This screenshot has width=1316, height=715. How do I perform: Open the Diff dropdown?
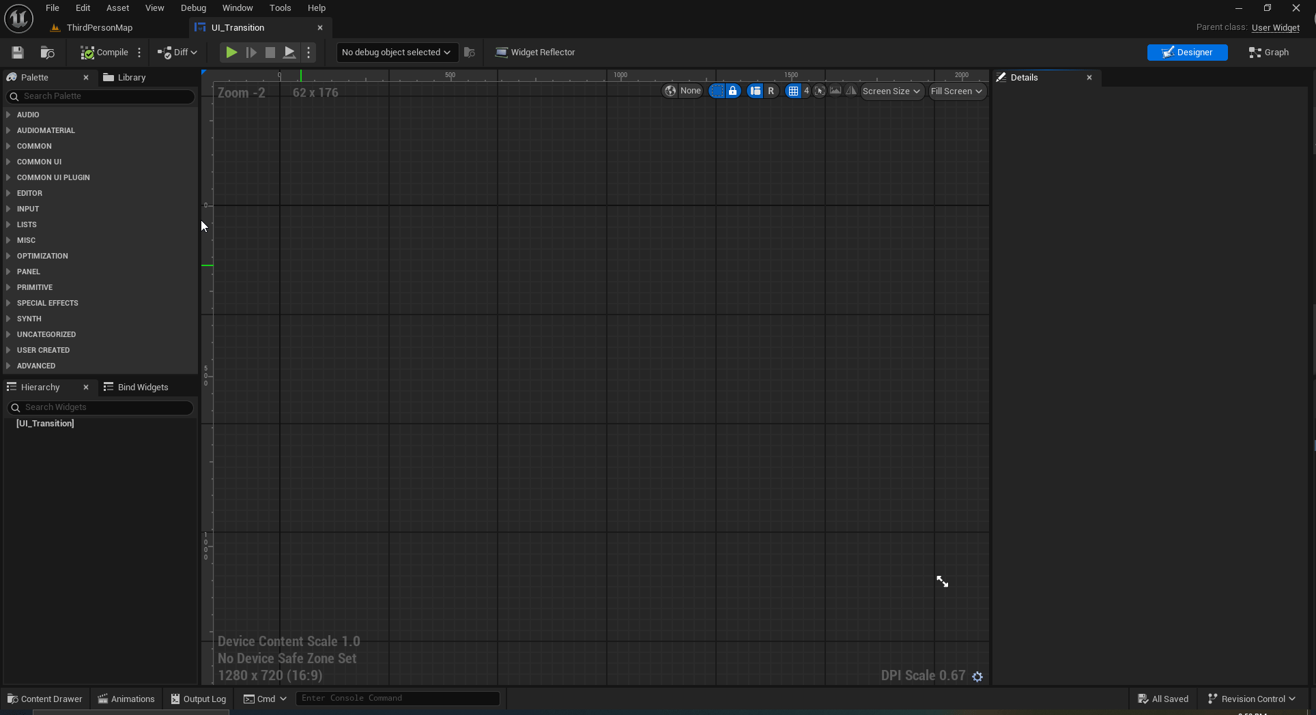pyautogui.click(x=177, y=53)
